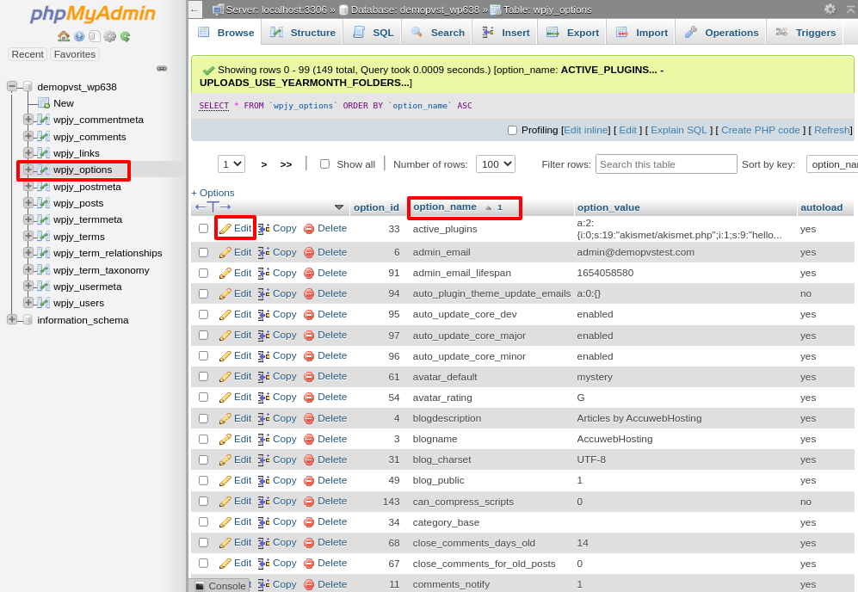Sort by the option_id column header
This screenshot has width=858, height=592.
[x=376, y=207]
